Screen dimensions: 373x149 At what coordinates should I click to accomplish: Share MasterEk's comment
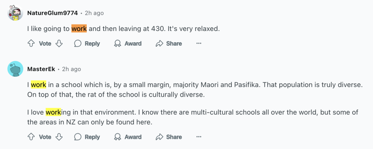[169, 137]
